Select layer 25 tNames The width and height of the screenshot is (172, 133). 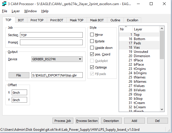(139, 77)
